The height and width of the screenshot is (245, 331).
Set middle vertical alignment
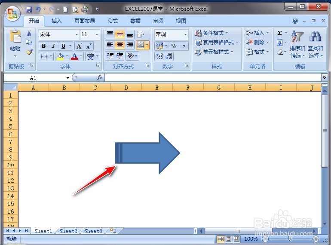point(120,34)
